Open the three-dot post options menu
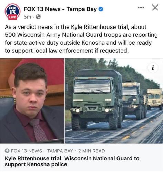163x172 pixels. tap(141, 8)
